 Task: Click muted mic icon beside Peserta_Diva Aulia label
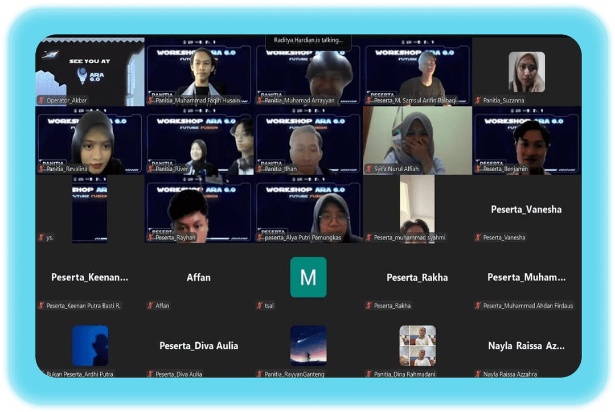pos(150,374)
